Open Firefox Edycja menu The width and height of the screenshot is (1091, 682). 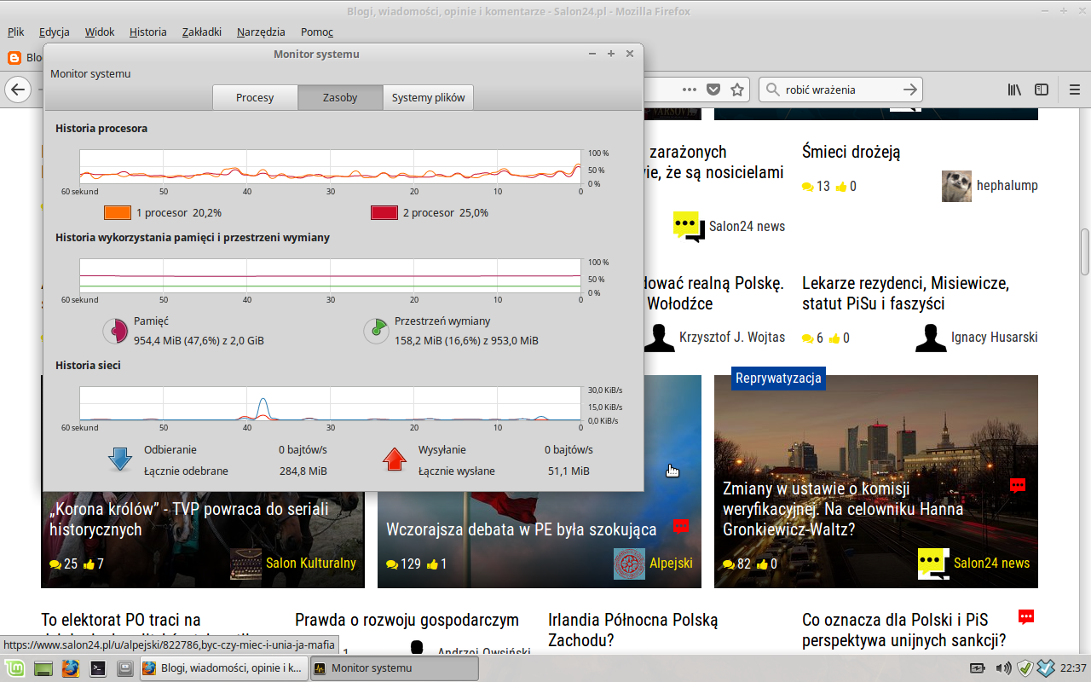click(x=55, y=32)
